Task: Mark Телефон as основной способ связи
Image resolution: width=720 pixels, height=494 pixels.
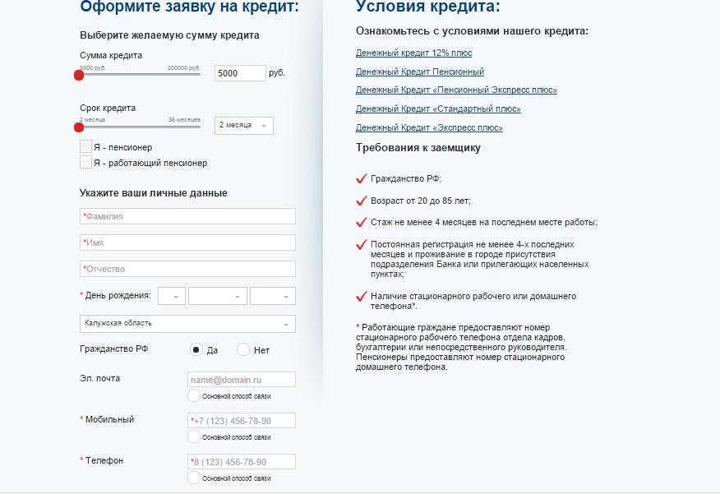Action: click(x=194, y=478)
